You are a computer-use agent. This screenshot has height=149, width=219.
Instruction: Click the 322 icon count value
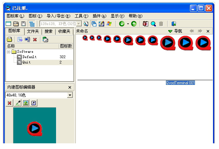tap(62, 57)
